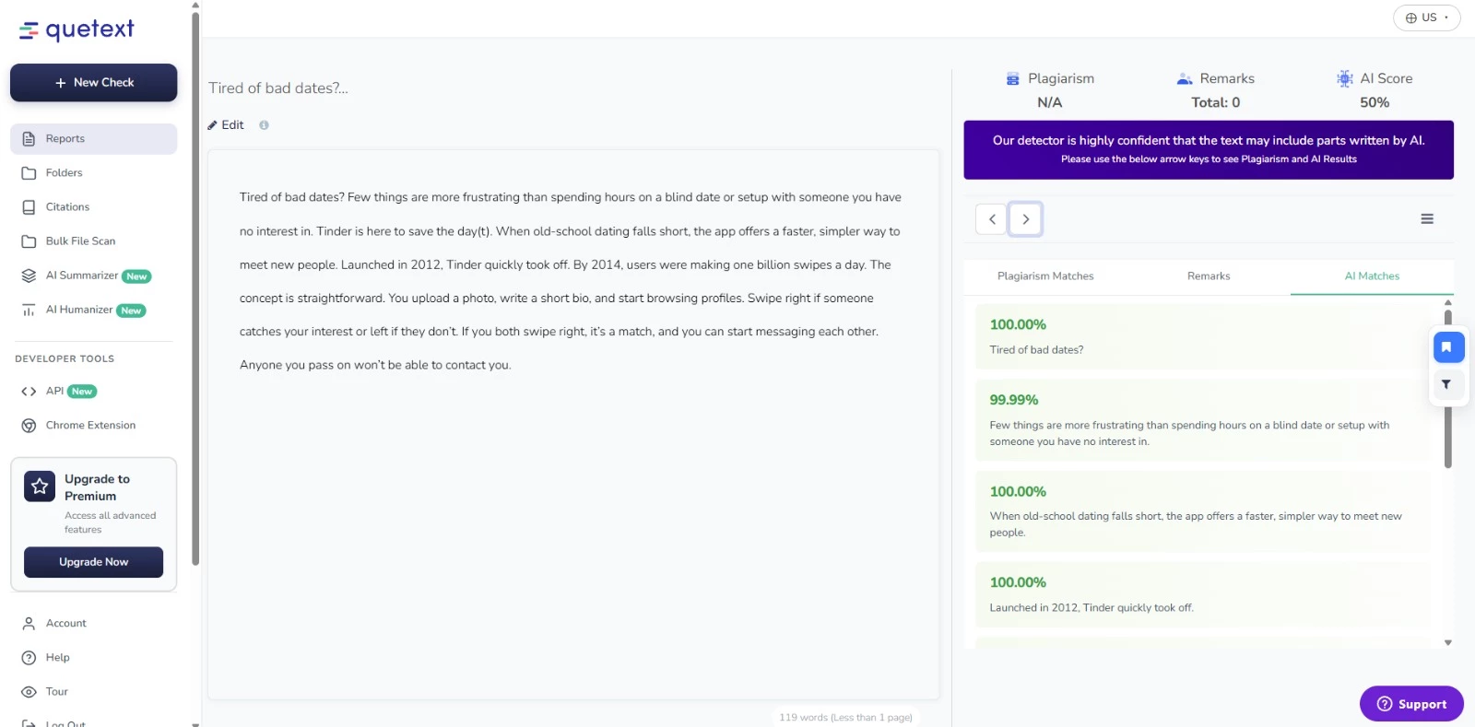Click the Remarks people icon
The image size is (1475, 727).
click(x=1185, y=79)
